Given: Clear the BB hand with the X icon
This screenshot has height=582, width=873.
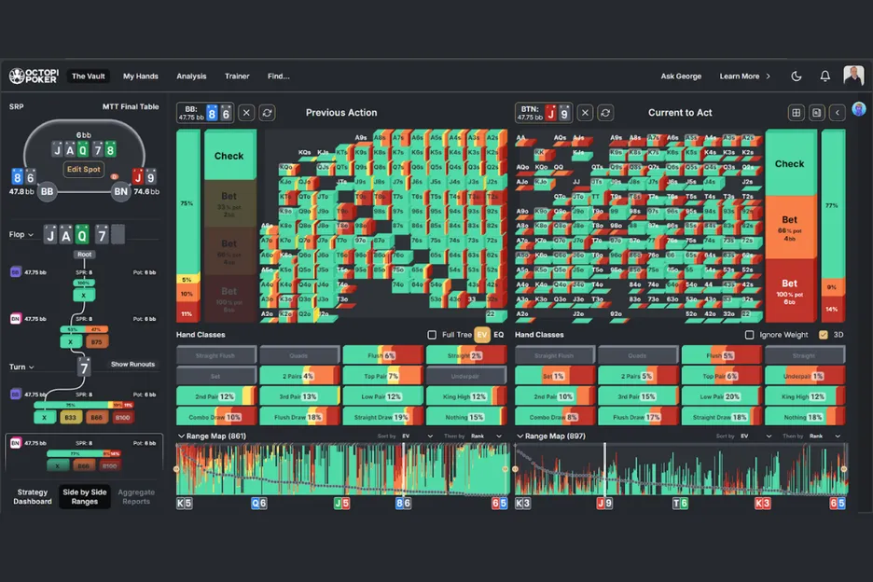Looking at the screenshot, I should click(246, 113).
